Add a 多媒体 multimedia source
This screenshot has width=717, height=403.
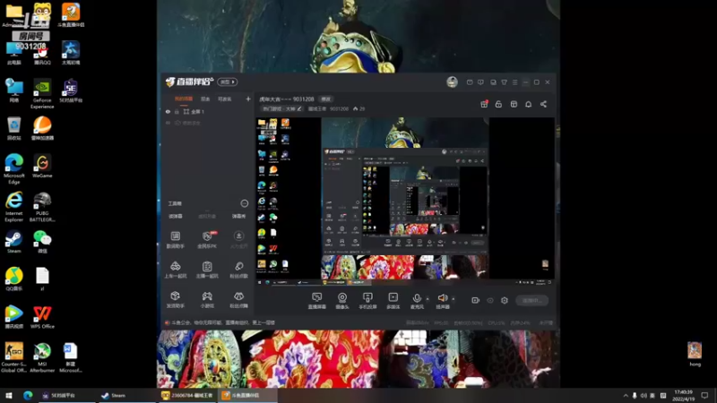(393, 301)
